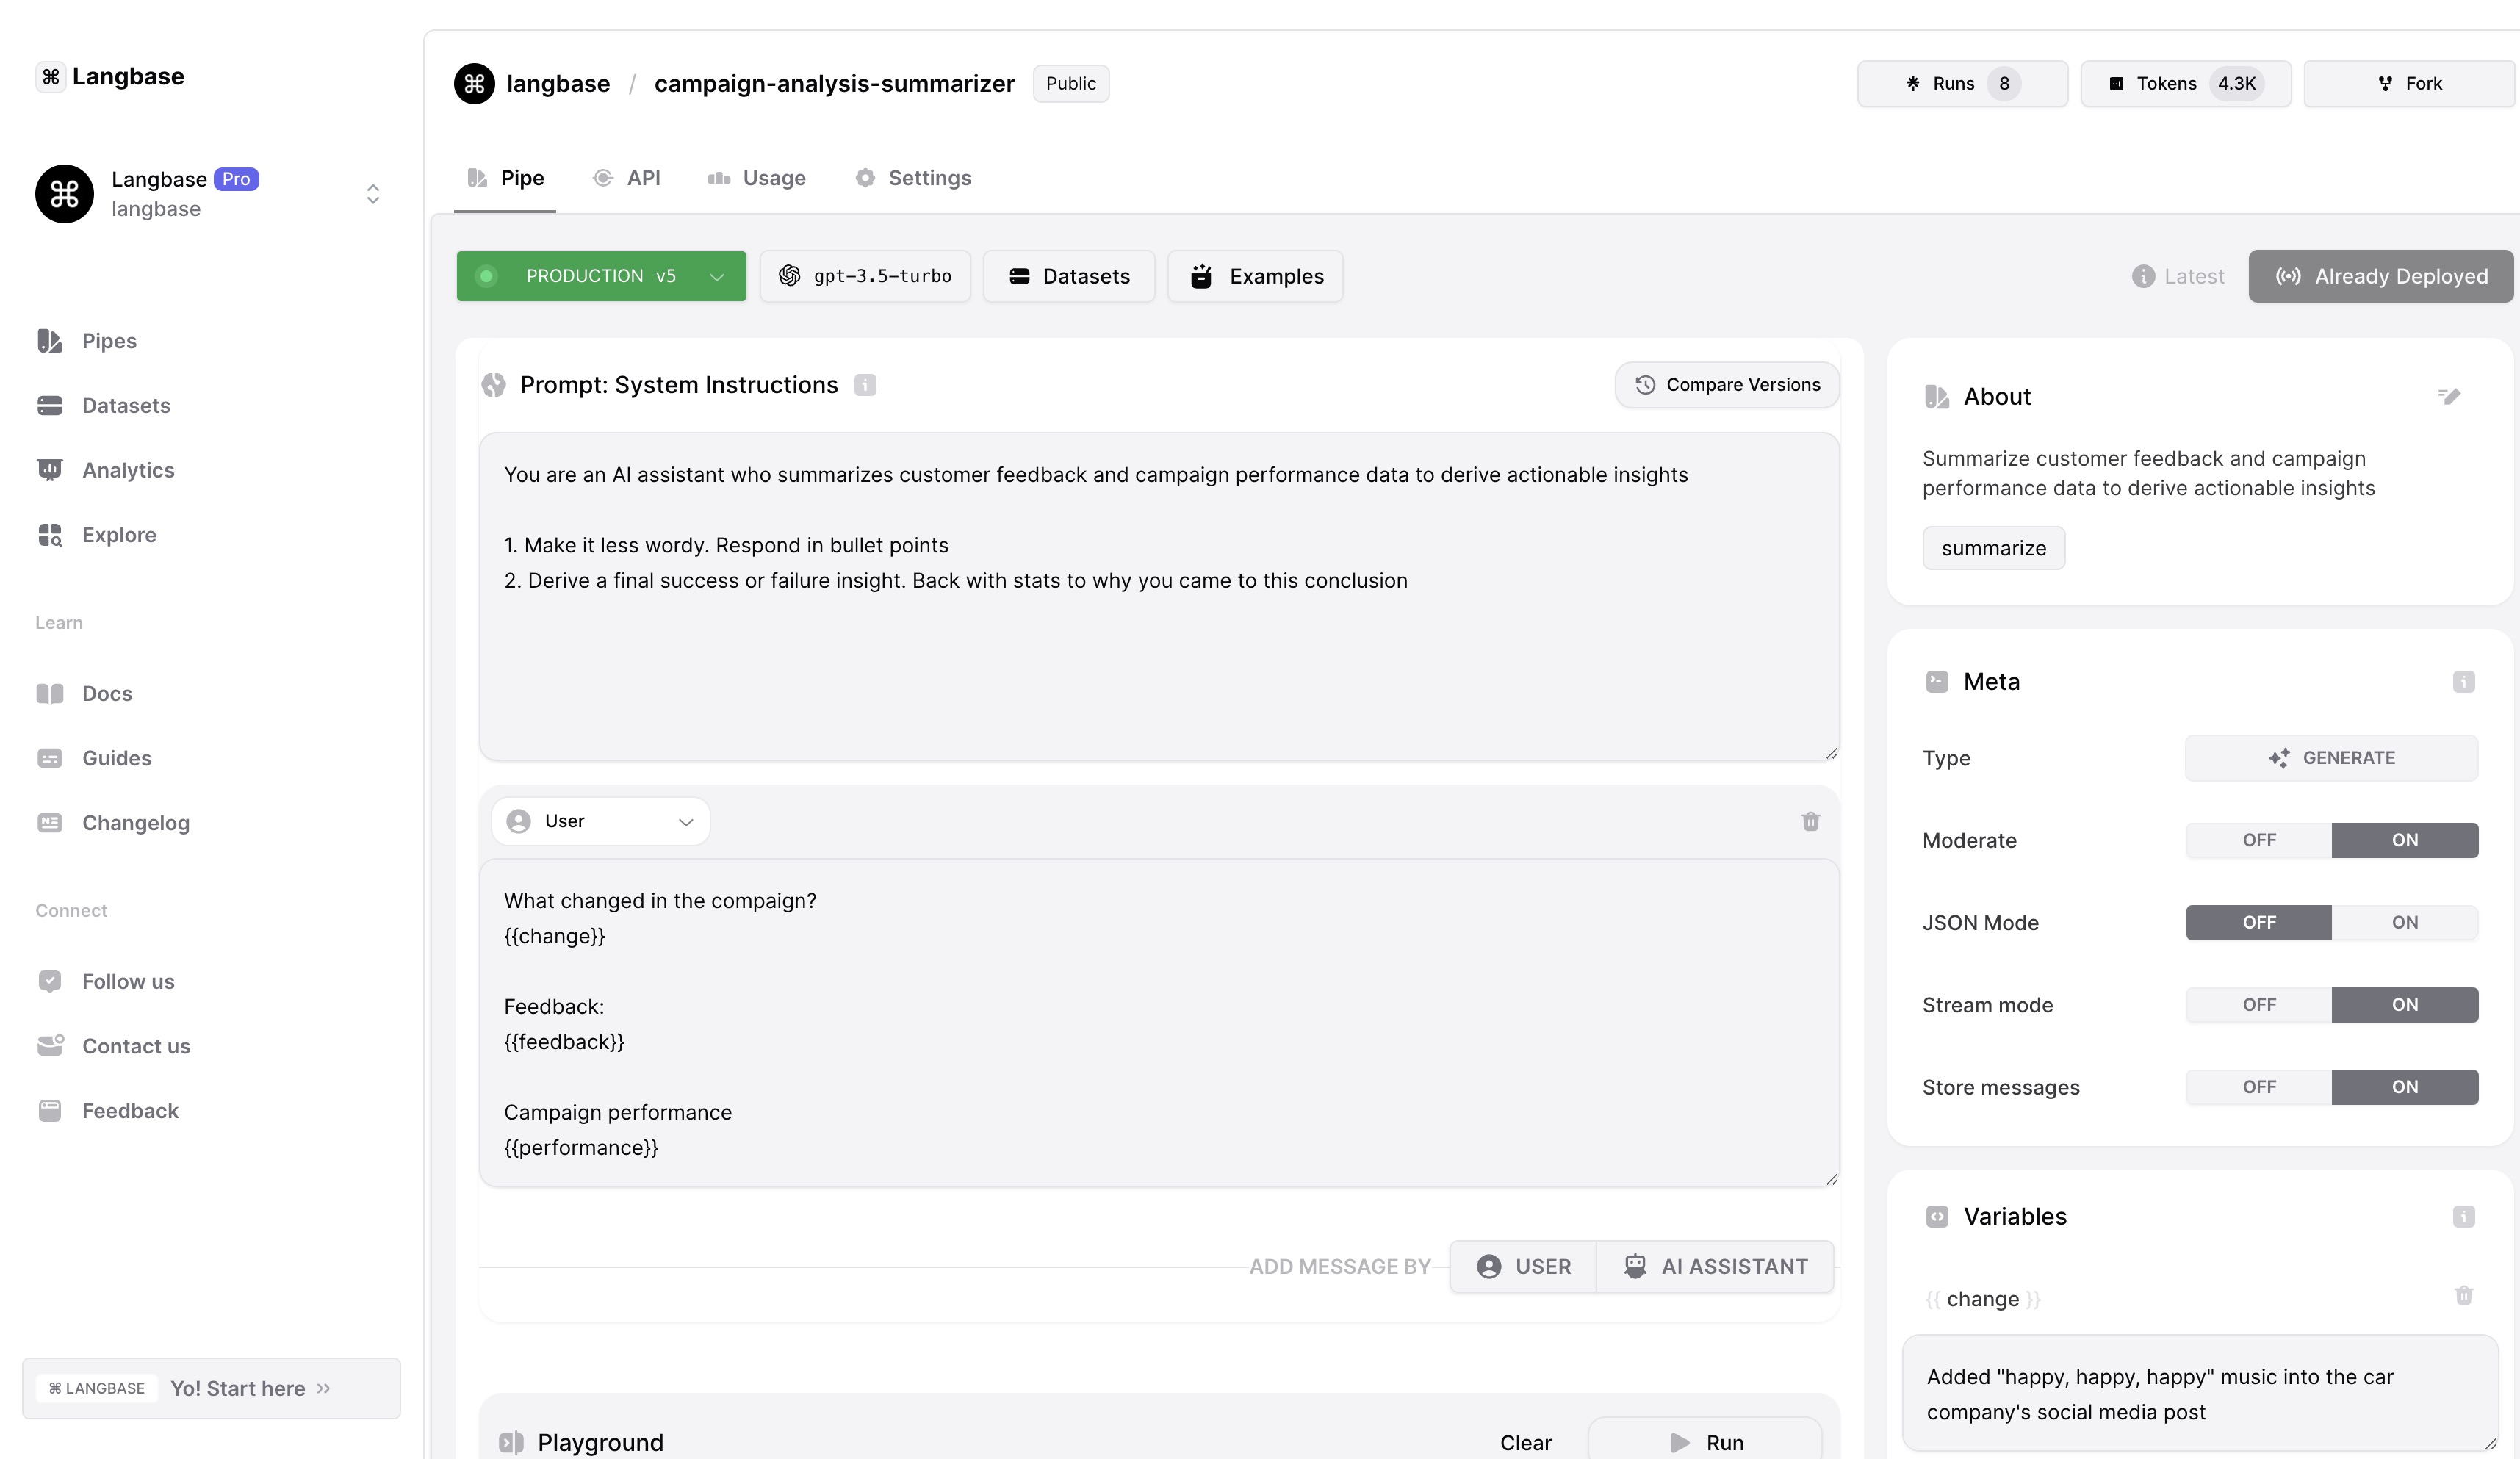Switch JSON Mode to ON

pos(2404,922)
